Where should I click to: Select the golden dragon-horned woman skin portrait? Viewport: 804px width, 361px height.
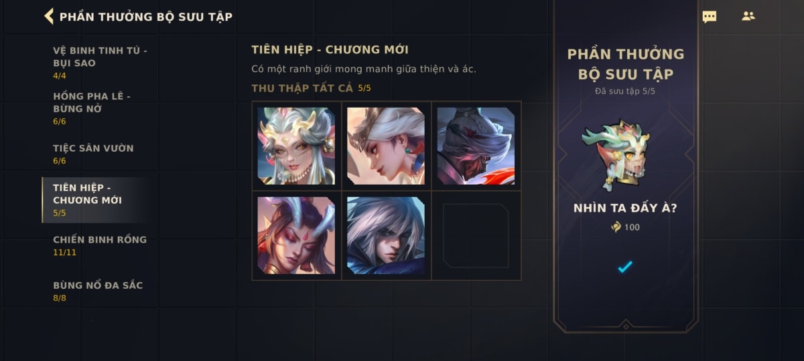297,146
